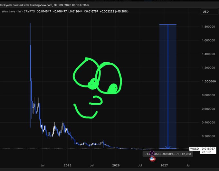Click the 1W interval label in legend

19,12
